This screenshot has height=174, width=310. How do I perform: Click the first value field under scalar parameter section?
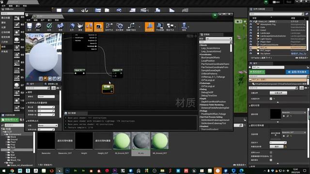pos(46,107)
